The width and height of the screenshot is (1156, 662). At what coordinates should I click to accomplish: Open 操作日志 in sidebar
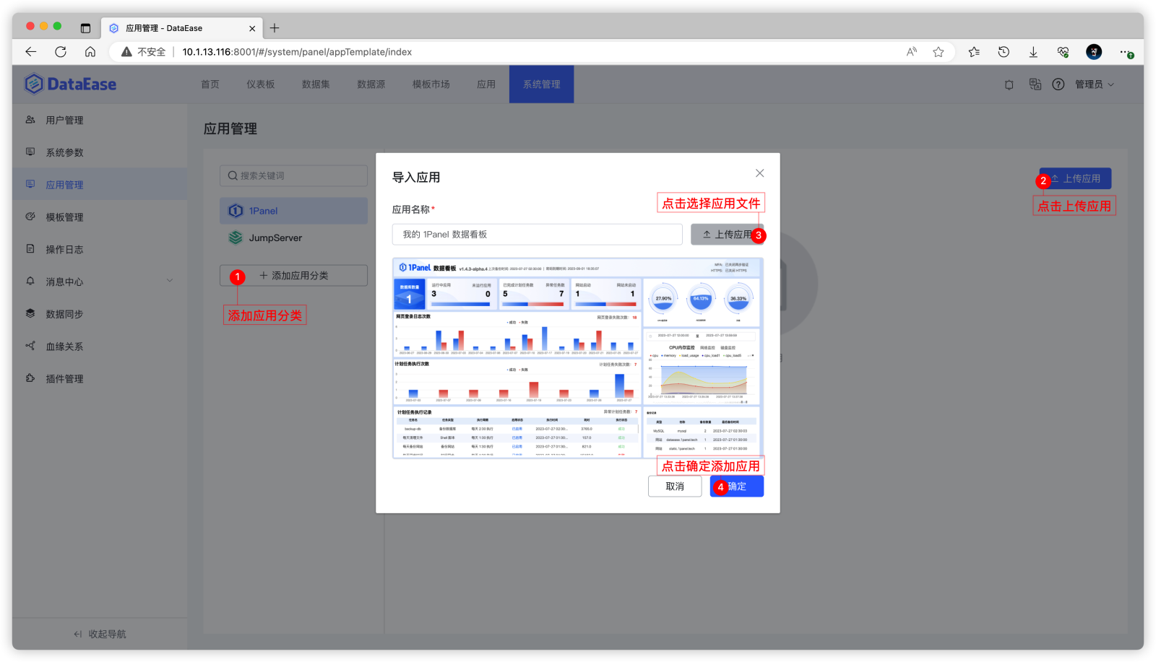pos(100,249)
